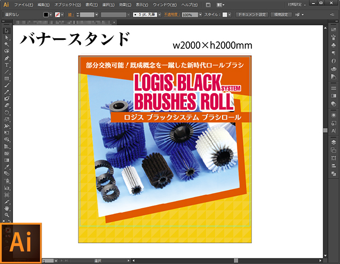Select the Perspective Grid tool
Image resolution: width=340 pixels, height=264 pixels.
(6, 147)
